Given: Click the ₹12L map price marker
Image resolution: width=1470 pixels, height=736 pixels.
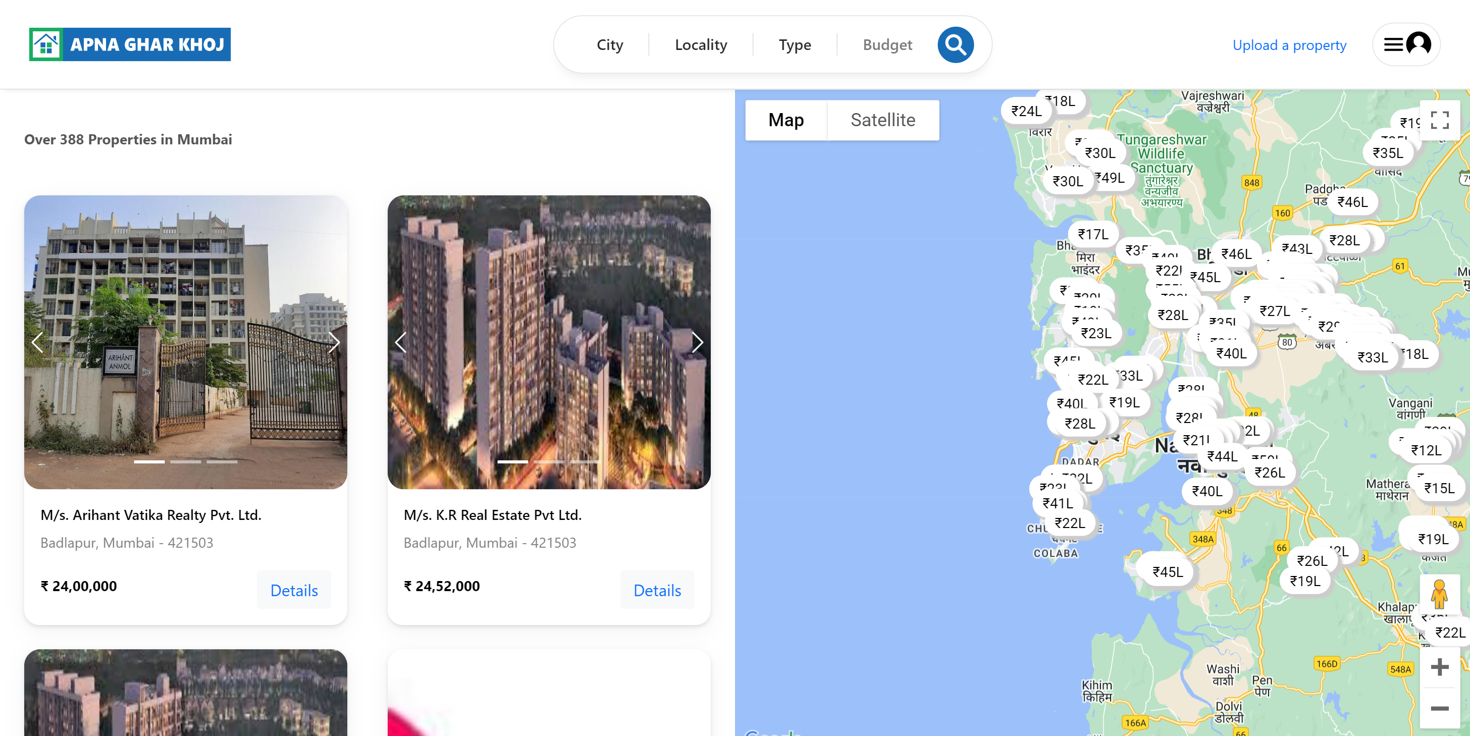Looking at the screenshot, I should pyautogui.click(x=1426, y=450).
